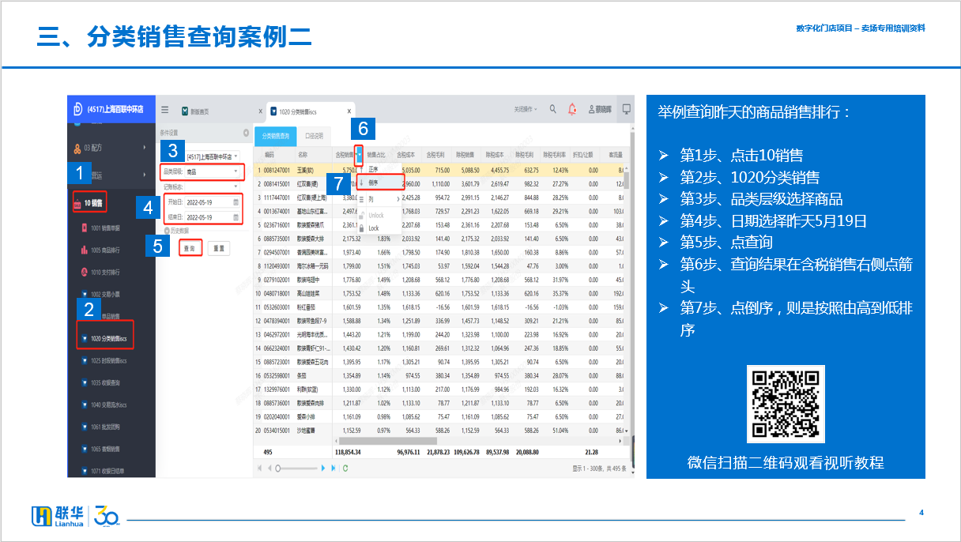Click the hamburger menu icon beside 新版首页

pos(164,110)
